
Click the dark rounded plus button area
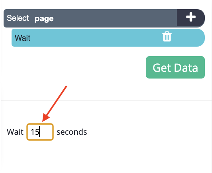[x=191, y=18]
